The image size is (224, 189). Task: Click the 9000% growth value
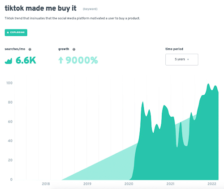(x=82, y=60)
